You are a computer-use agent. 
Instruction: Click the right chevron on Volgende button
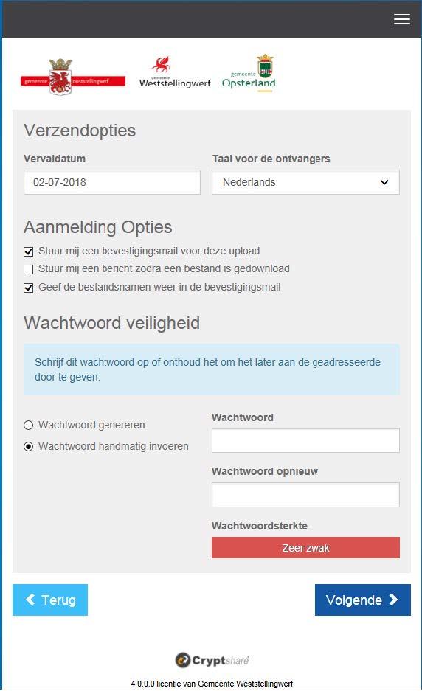(x=393, y=600)
